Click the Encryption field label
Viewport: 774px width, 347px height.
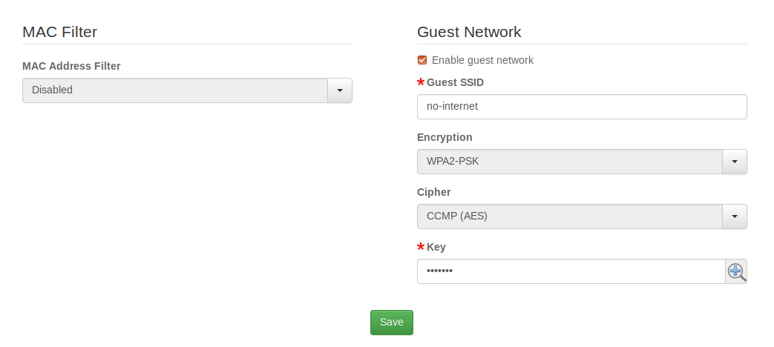point(445,137)
